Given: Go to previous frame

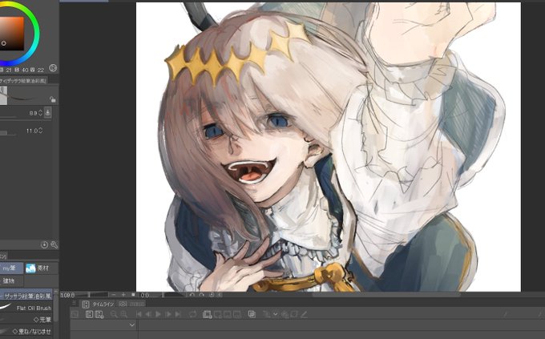Looking at the screenshot, I should (148, 315).
